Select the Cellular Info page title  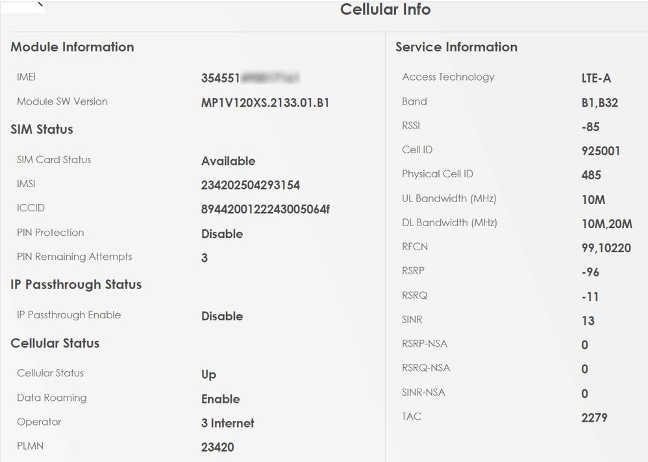pos(384,10)
